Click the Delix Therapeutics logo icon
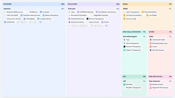This screenshot has height=98, width=175. tap(124, 43)
